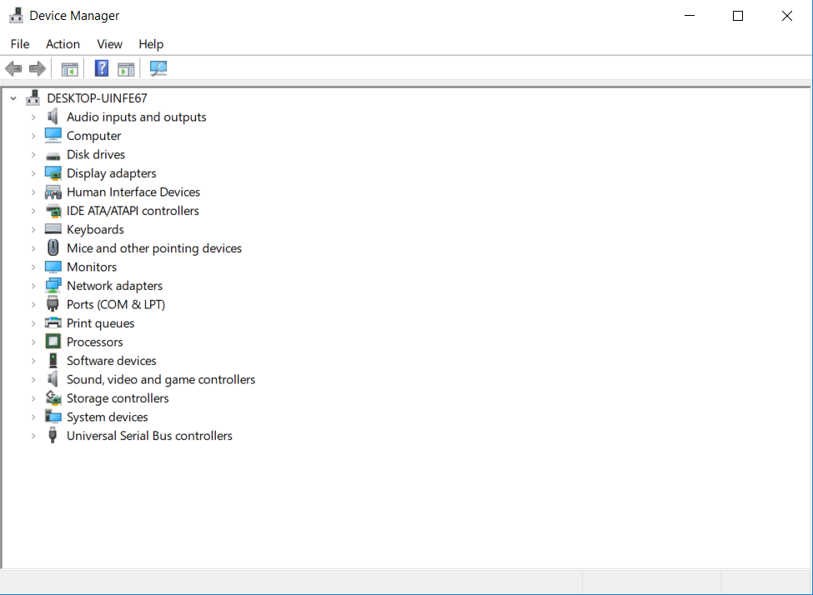Select Universal Serial Bus controllers text
This screenshot has width=813, height=595.
coord(149,436)
